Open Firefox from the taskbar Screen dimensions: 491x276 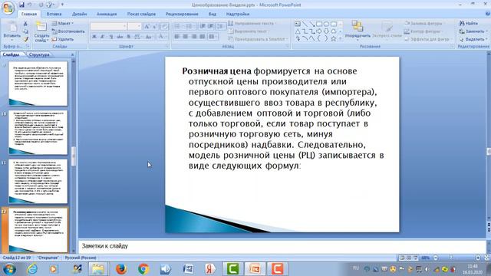click(x=121, y=269)
